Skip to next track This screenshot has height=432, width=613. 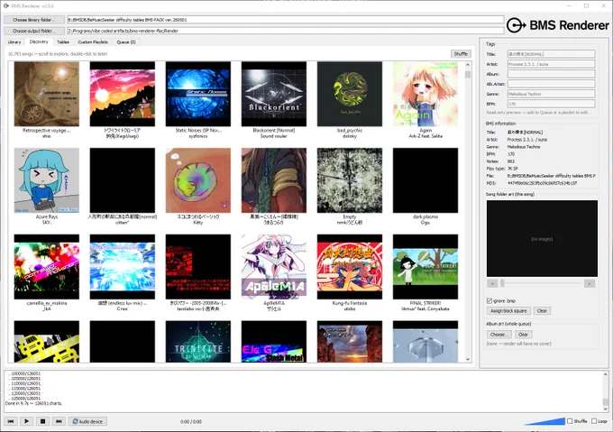pyautogui.click(x=59, y=421)
